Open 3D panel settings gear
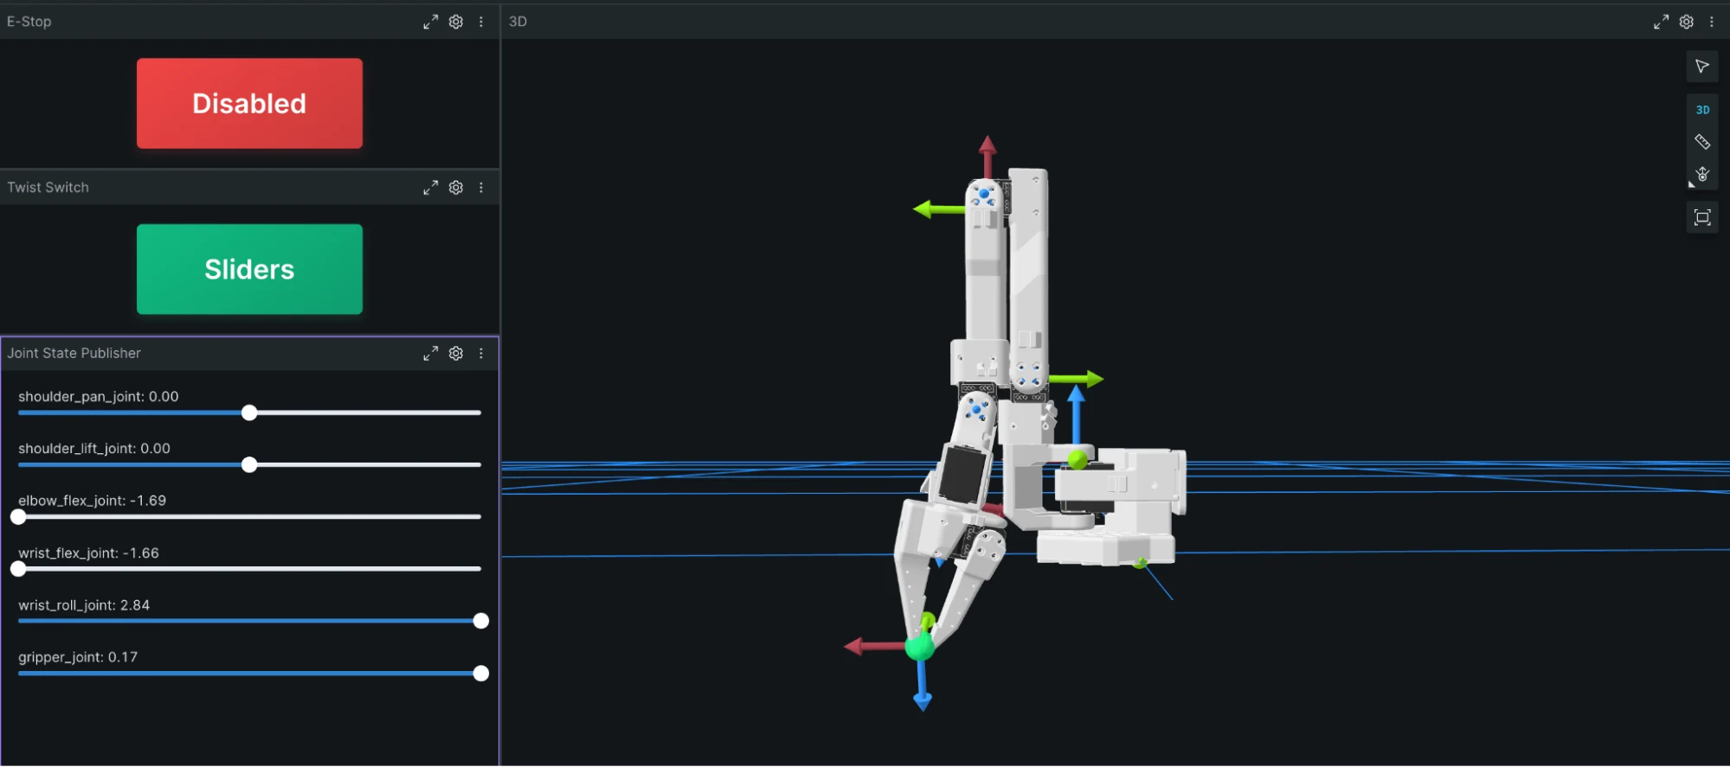 1687,22
